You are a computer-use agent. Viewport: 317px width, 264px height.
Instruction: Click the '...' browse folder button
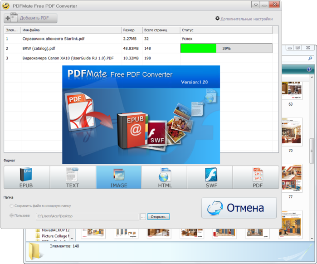143,217
